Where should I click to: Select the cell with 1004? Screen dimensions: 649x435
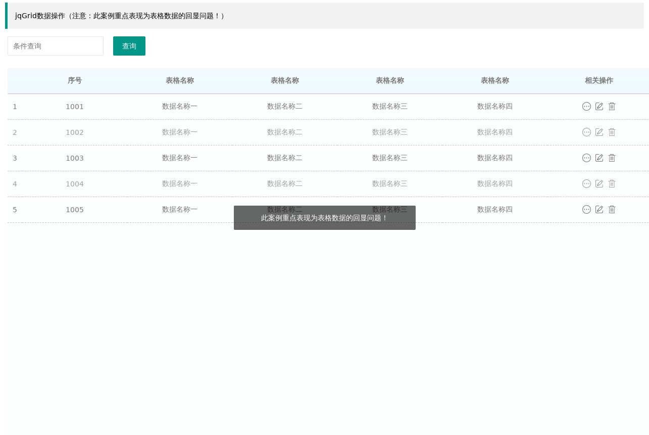point(75,184)
